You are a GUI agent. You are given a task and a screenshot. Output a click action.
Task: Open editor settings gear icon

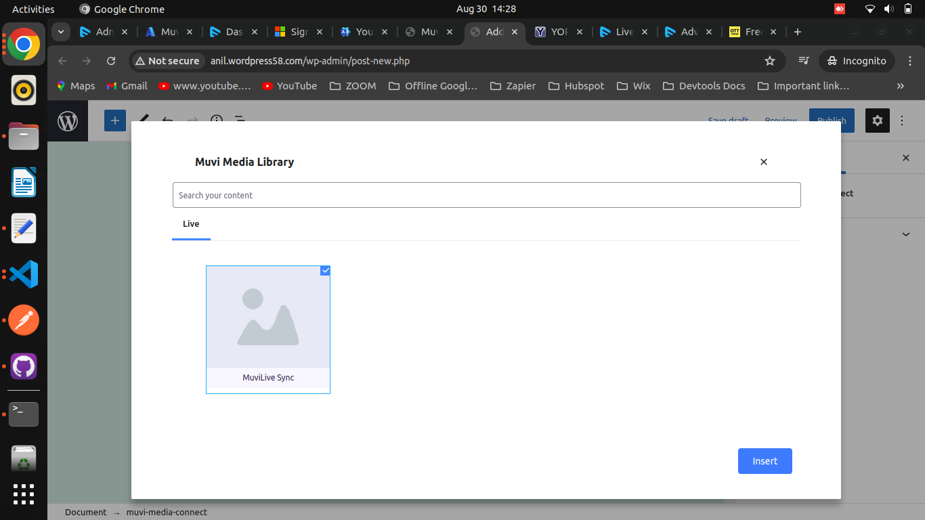[878, 121]
